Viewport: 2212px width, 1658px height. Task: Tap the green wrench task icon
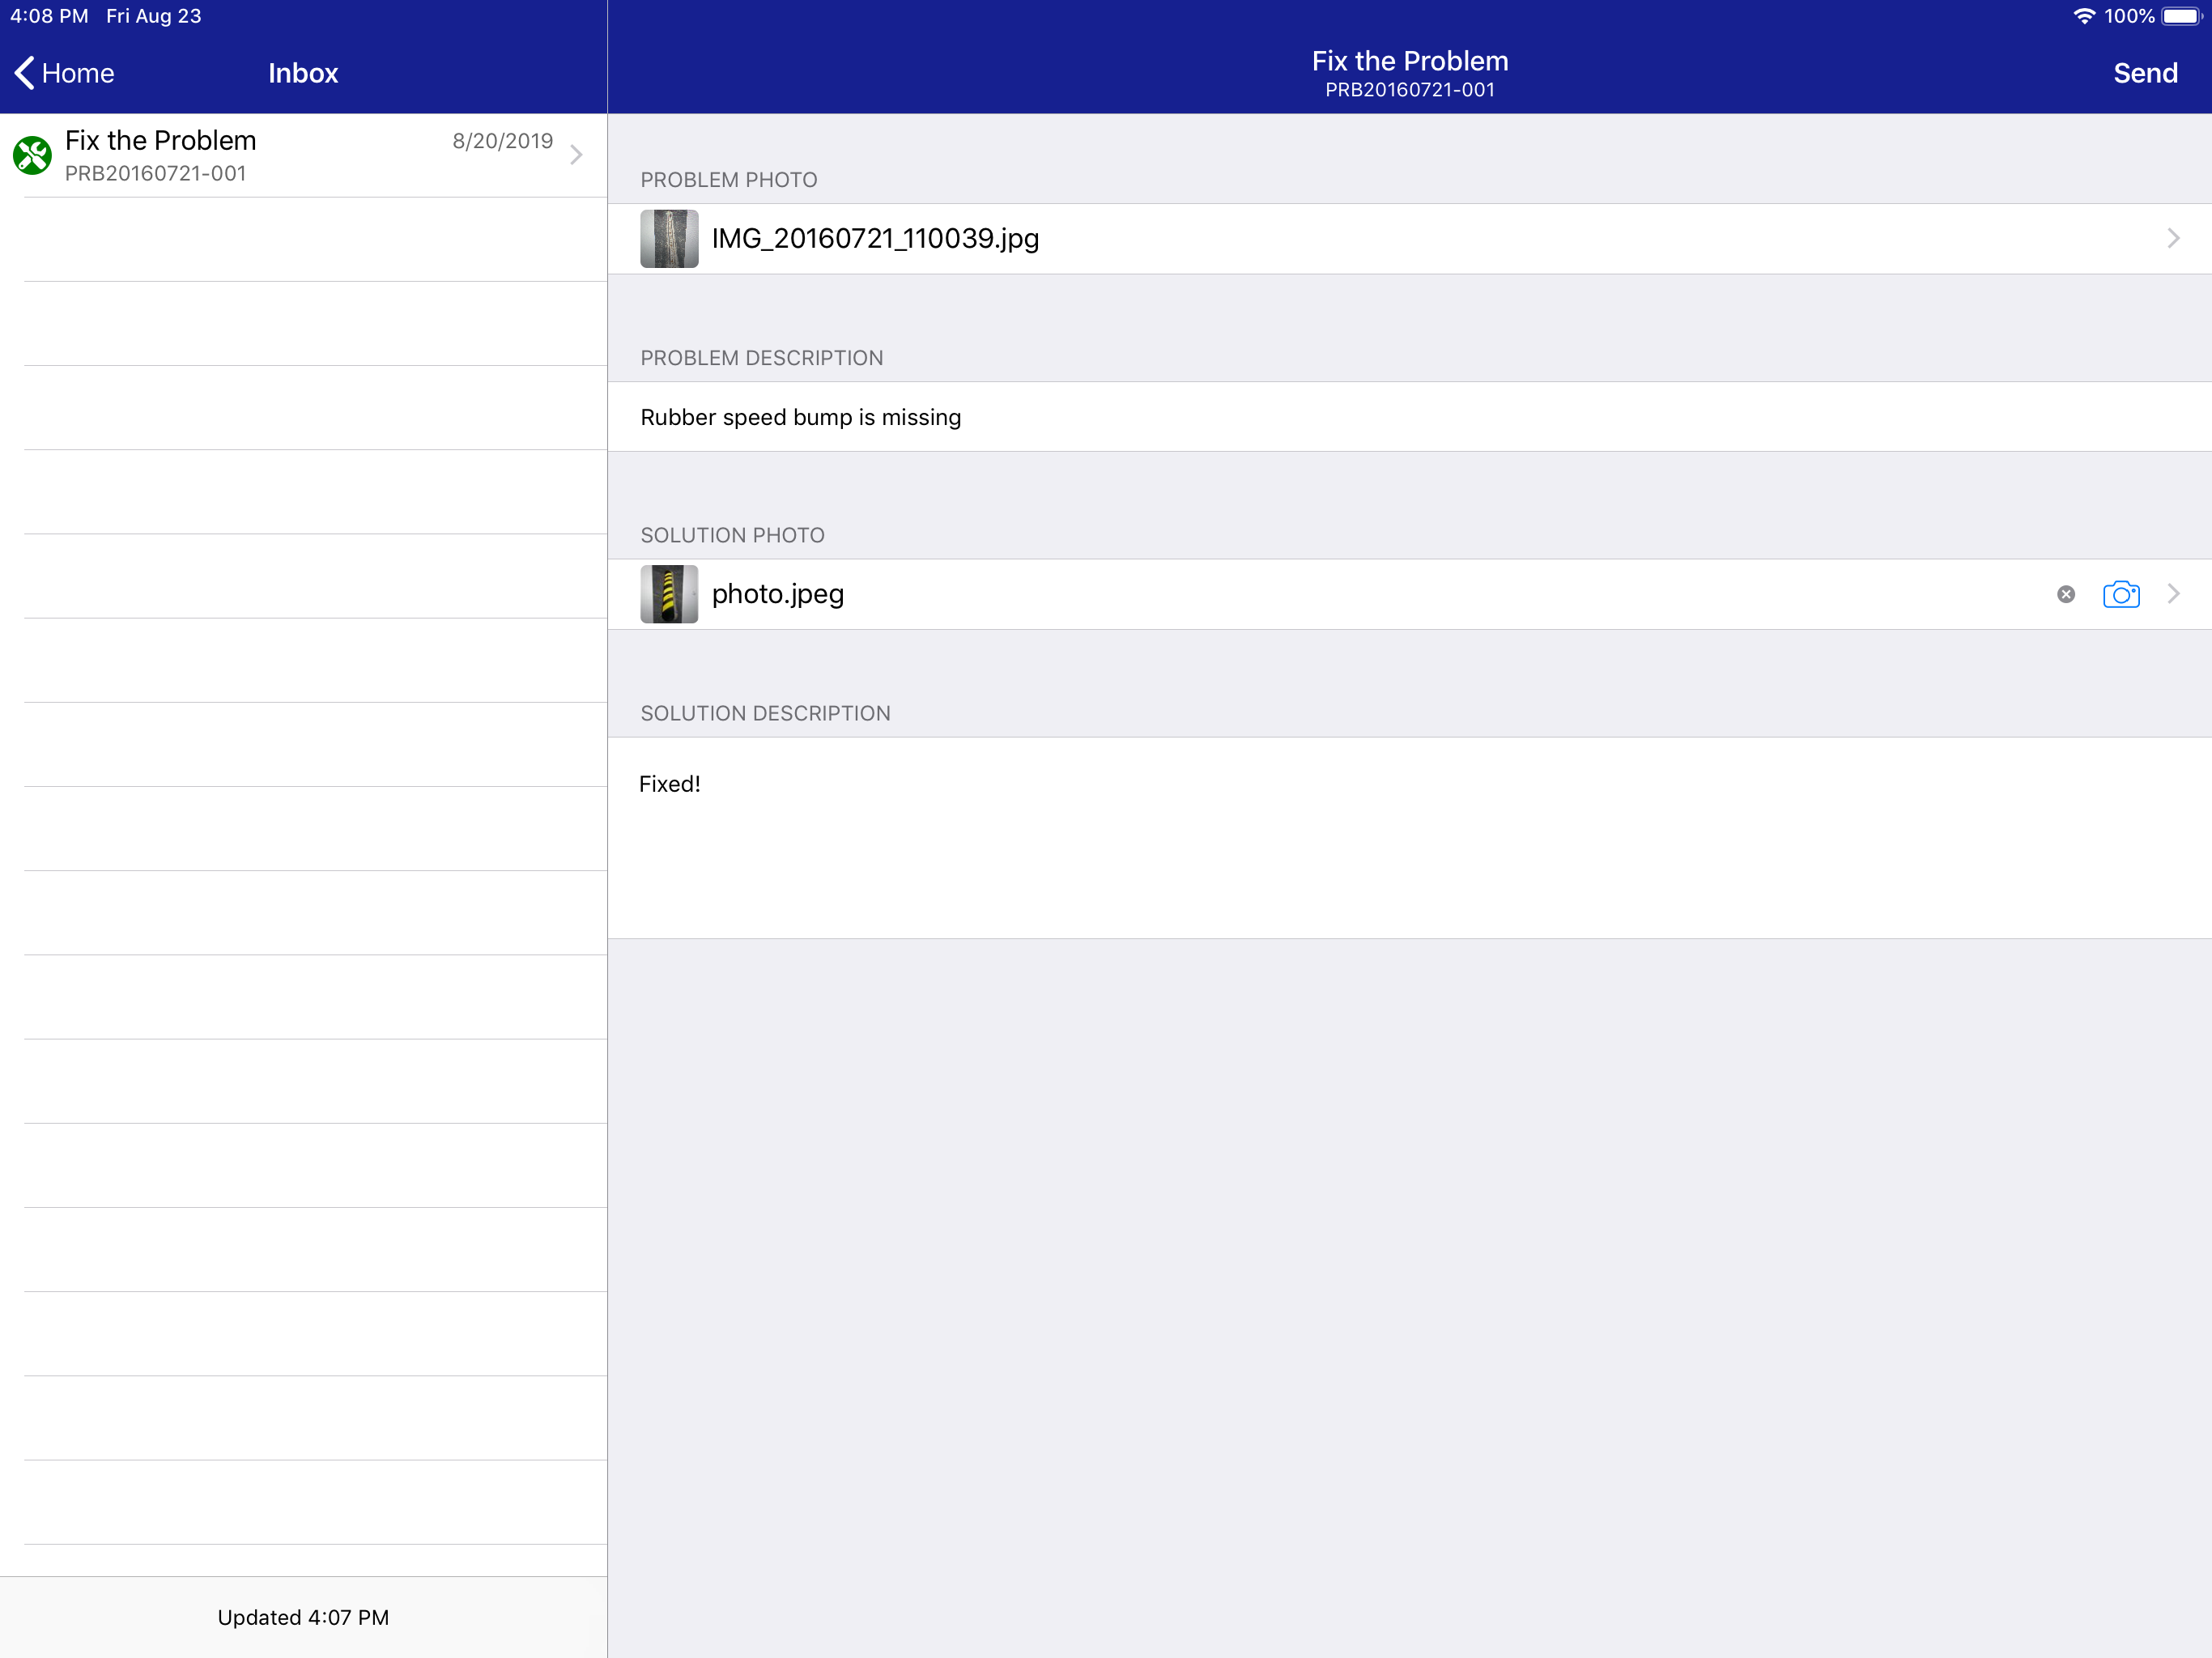[32, 155]
